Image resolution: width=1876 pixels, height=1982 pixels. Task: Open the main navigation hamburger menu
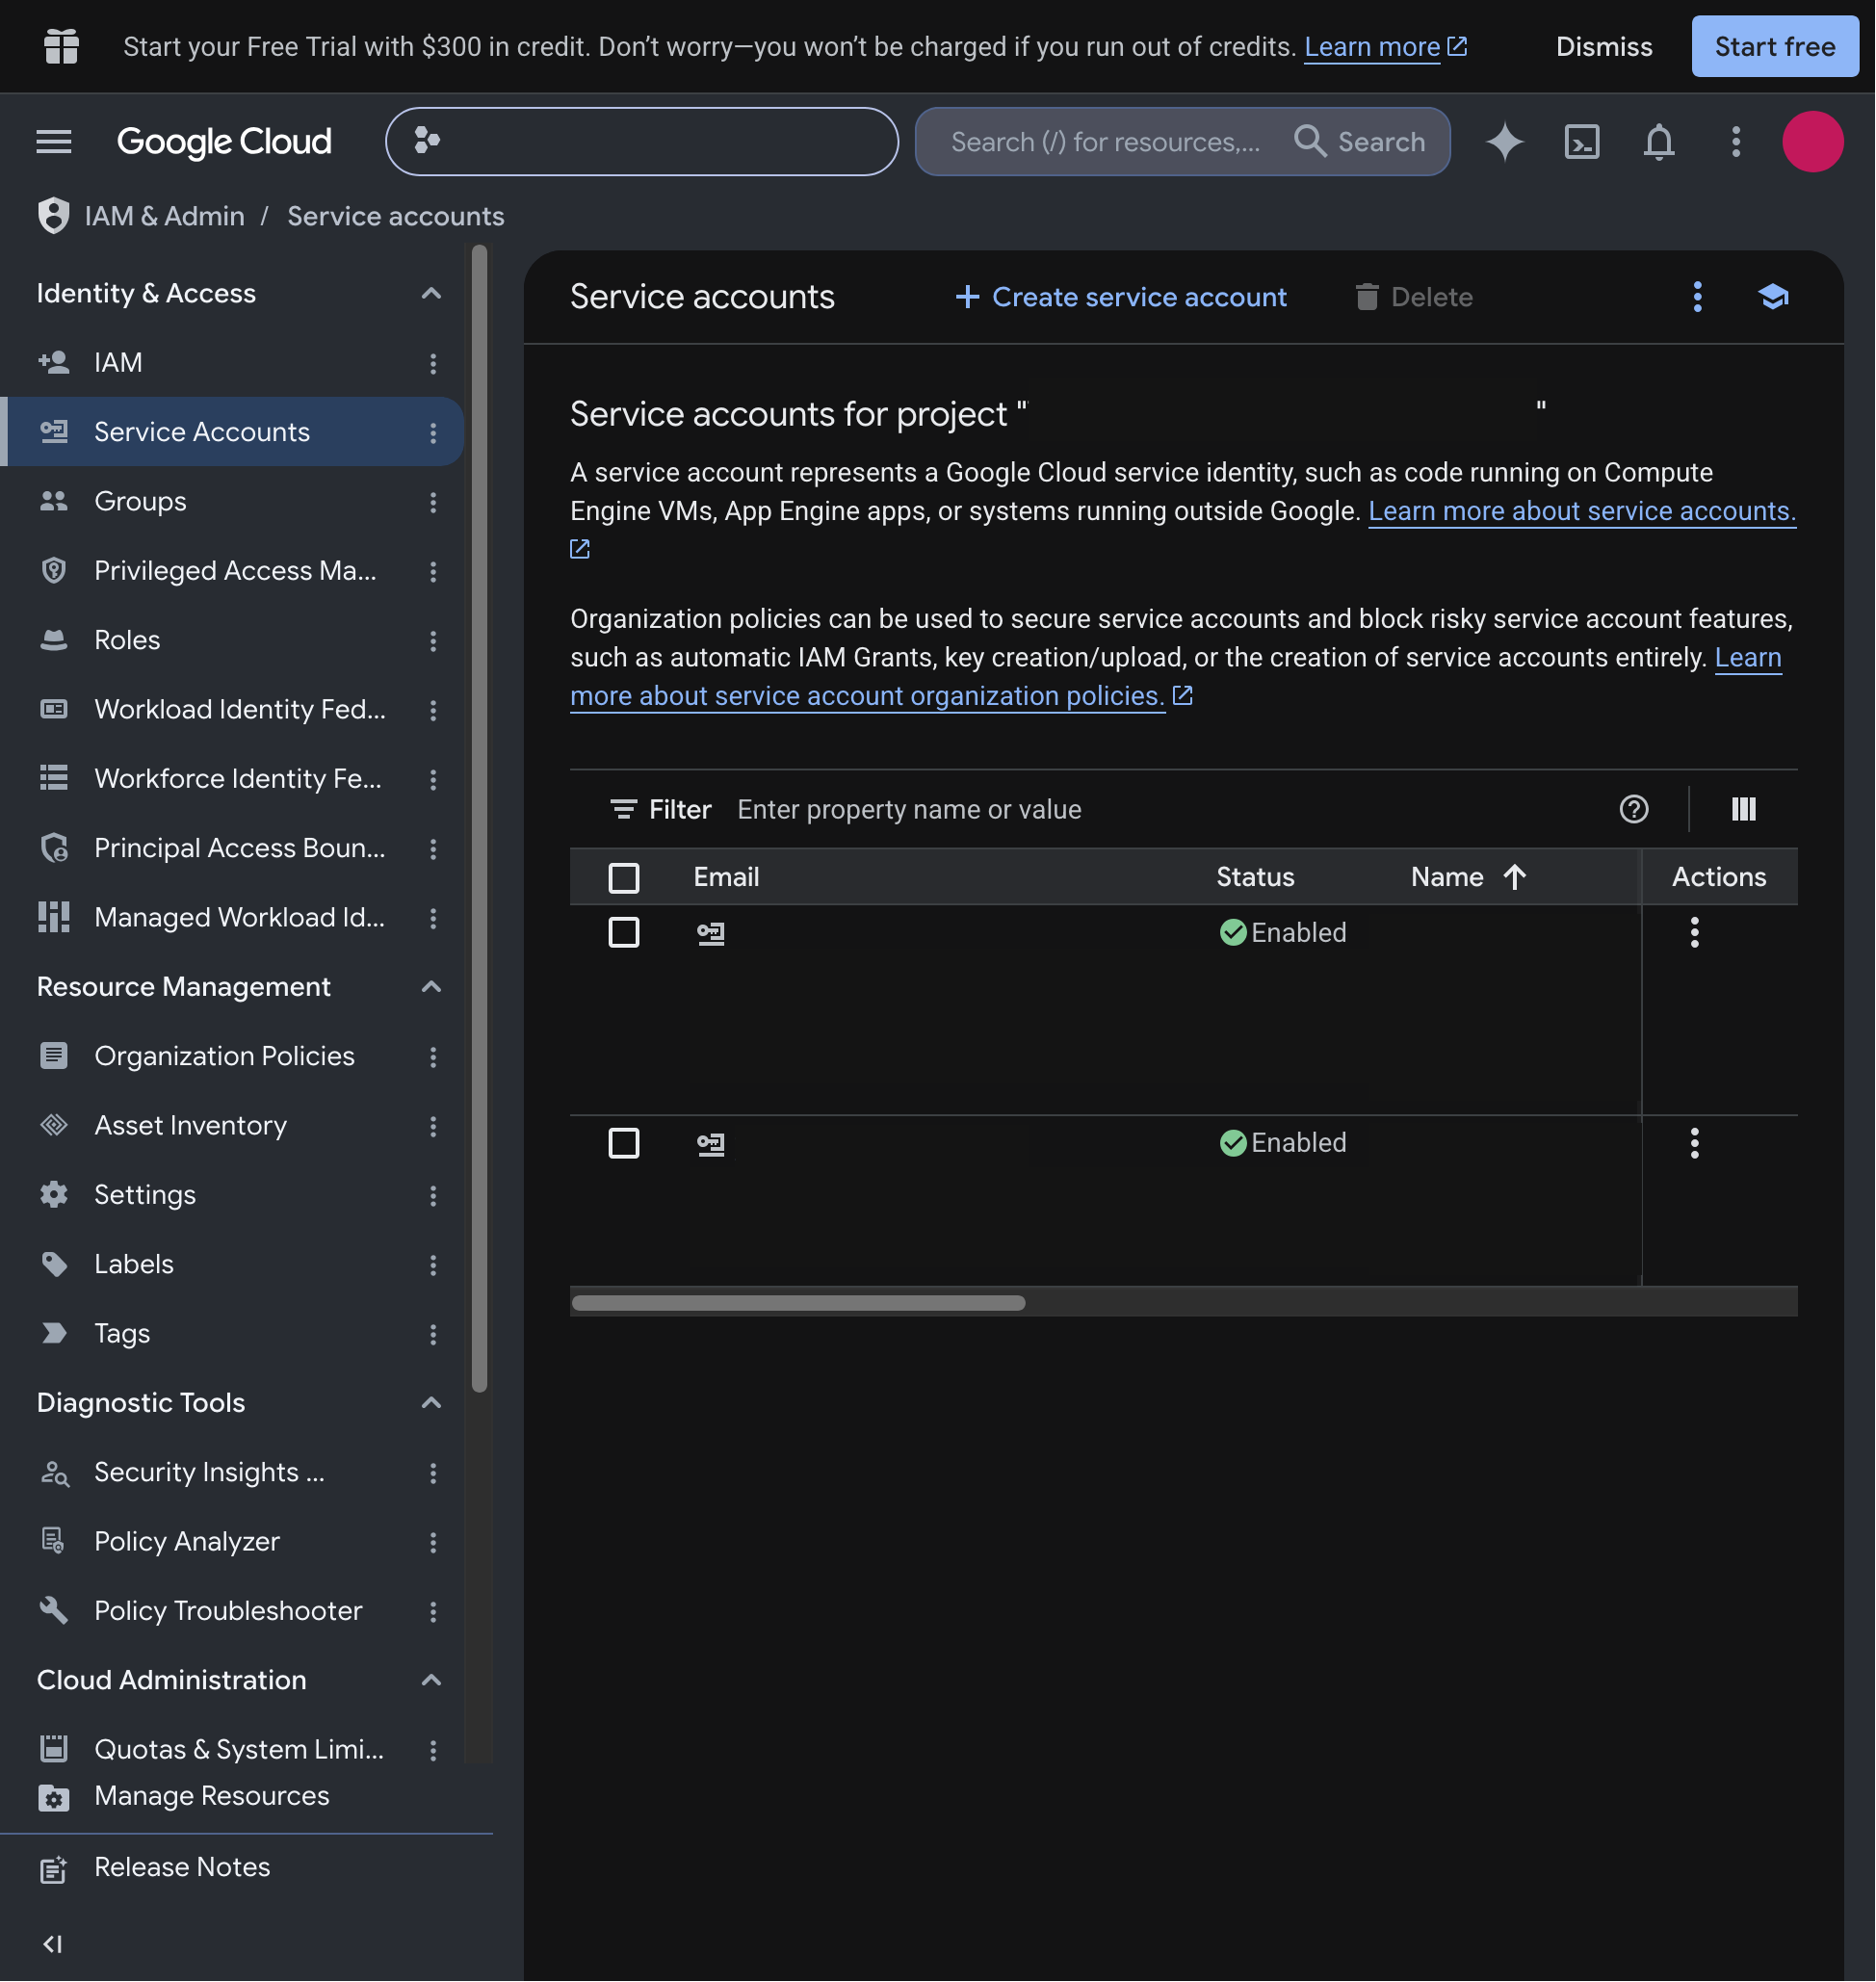click(x=54, y=142)
